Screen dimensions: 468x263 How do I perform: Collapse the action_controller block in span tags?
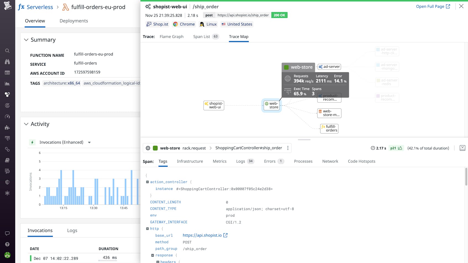pyautogui.click(x=148, y=182)
